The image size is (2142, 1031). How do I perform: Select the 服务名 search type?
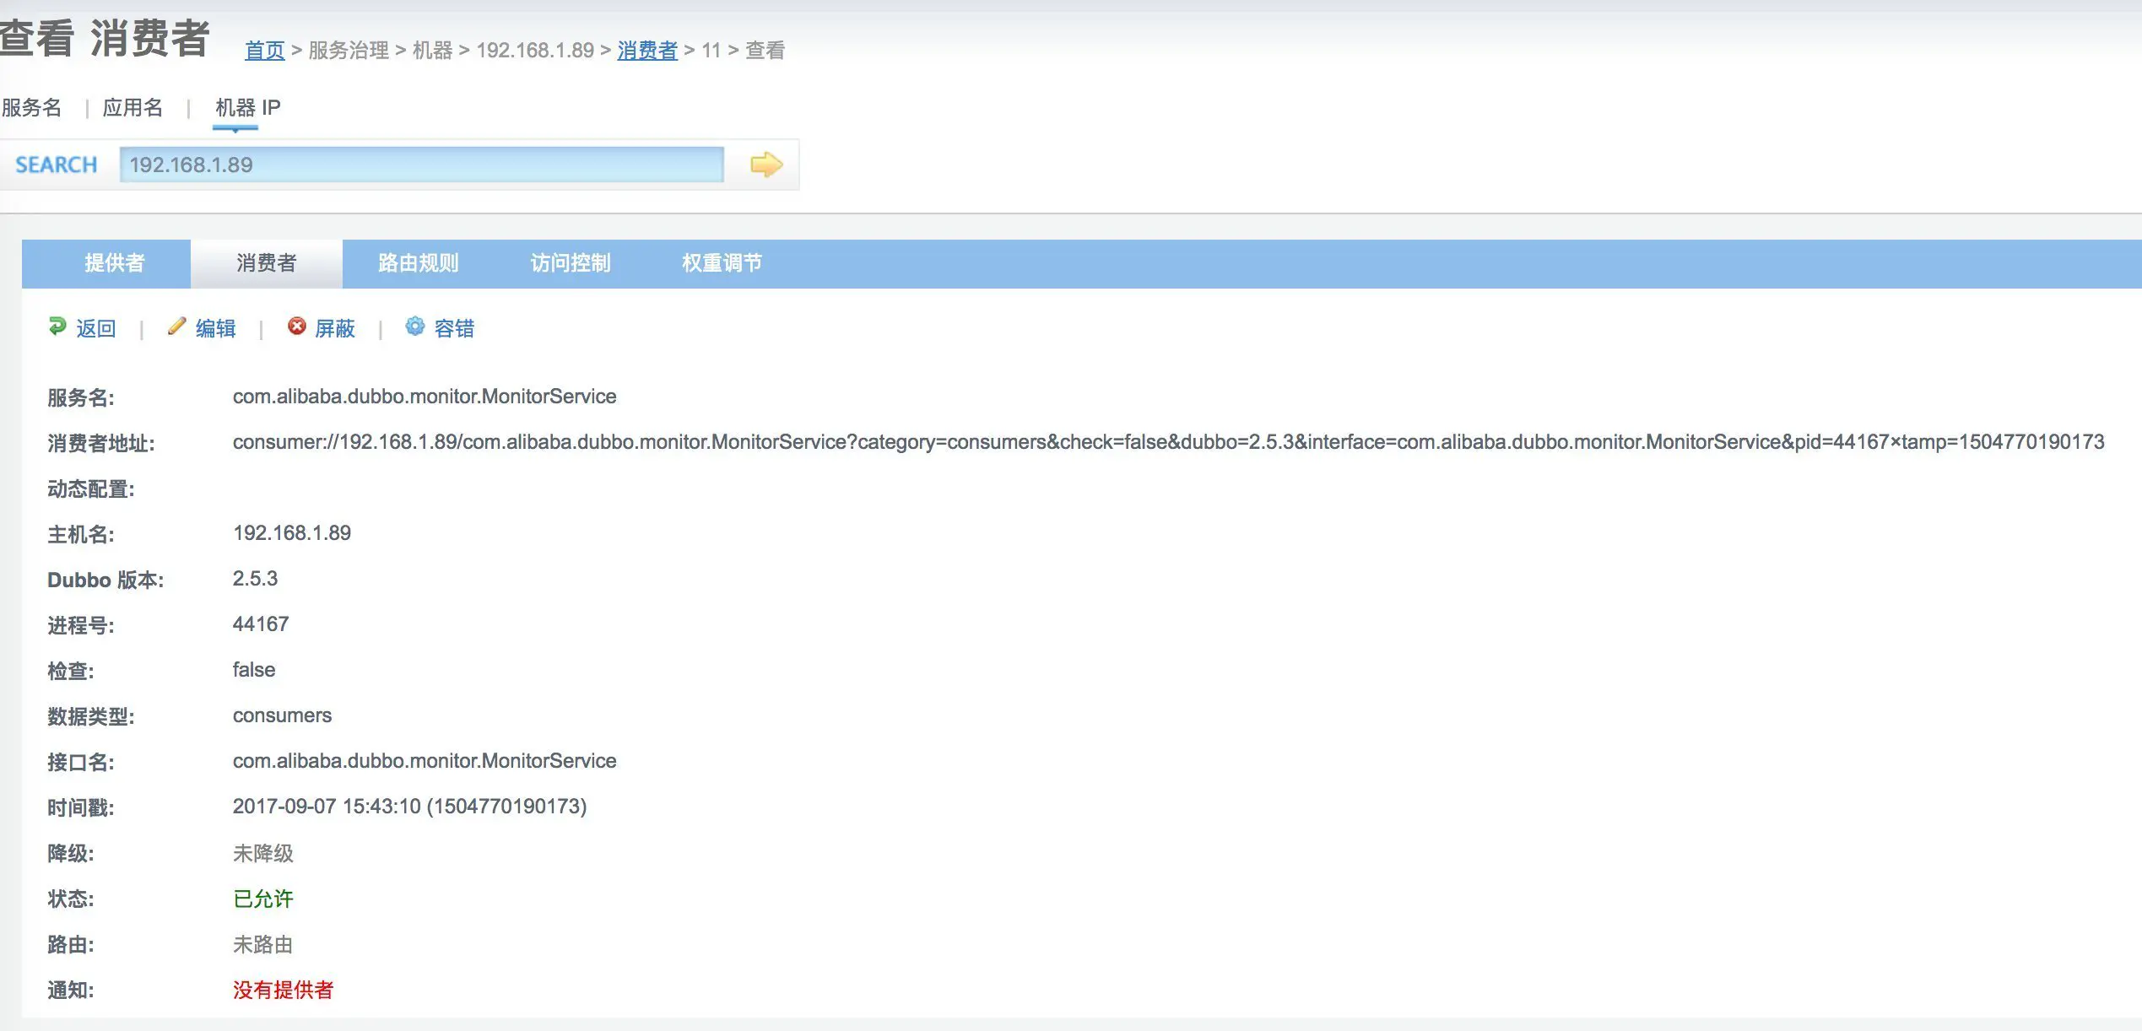click(32, 108)
